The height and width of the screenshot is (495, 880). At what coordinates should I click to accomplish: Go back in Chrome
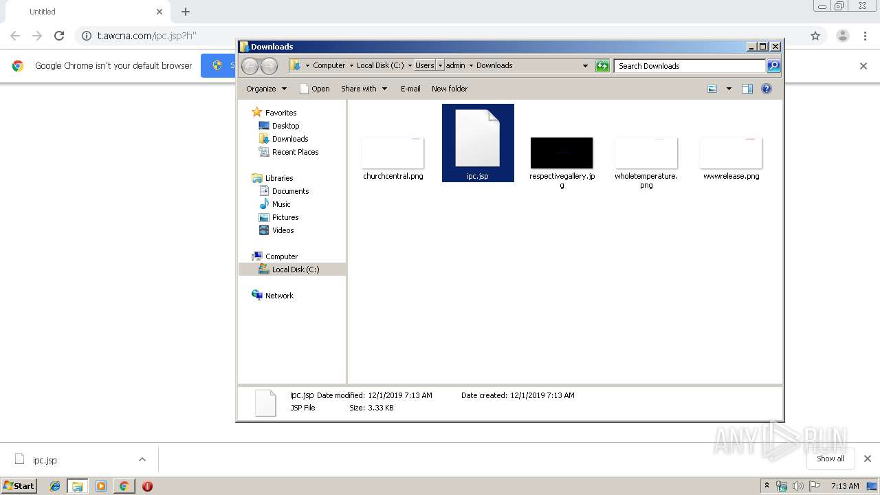[x=15, y=36]
